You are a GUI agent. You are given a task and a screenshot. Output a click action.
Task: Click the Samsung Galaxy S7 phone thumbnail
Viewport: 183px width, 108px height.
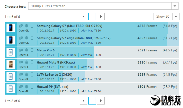11,28
